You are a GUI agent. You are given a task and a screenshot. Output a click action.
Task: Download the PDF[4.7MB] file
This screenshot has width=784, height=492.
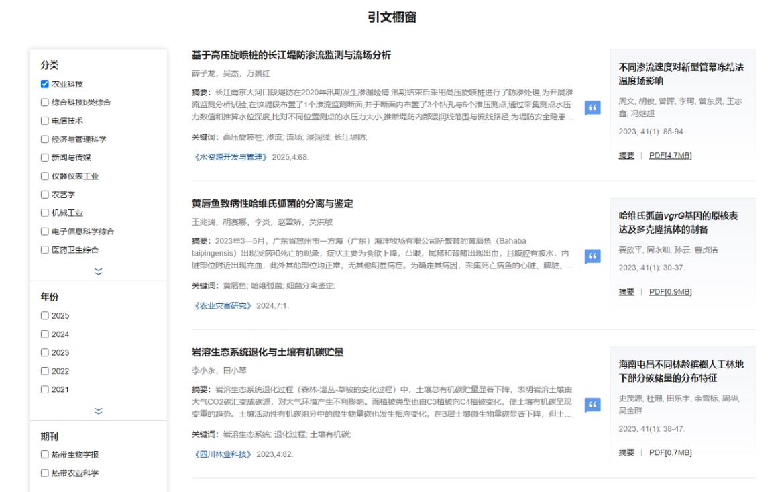(670, 156)
